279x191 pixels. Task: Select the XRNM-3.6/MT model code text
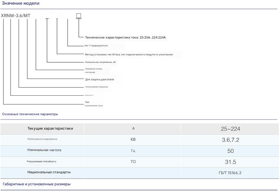[x=16, y=16]
